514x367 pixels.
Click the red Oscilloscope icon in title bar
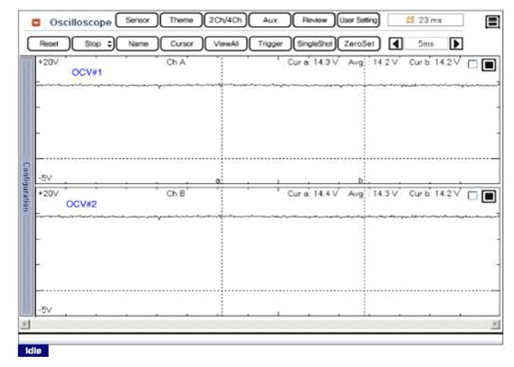point(36,21)
